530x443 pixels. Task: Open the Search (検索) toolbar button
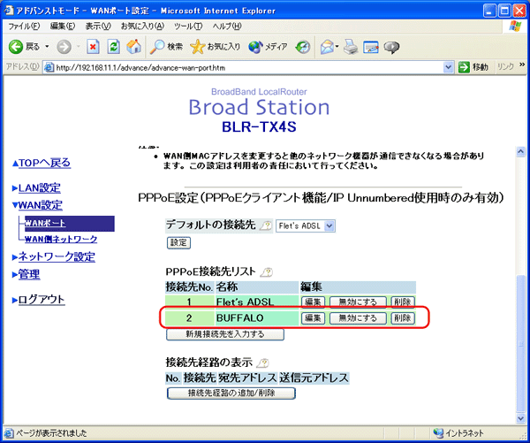(x=165, y=46)
